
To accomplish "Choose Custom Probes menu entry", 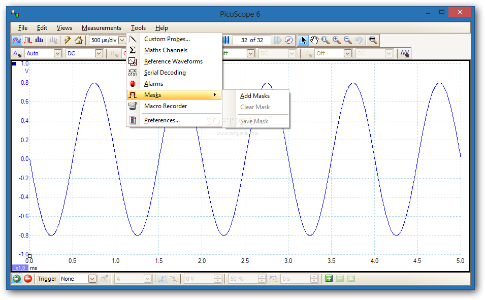I will [x=174, y=39].
